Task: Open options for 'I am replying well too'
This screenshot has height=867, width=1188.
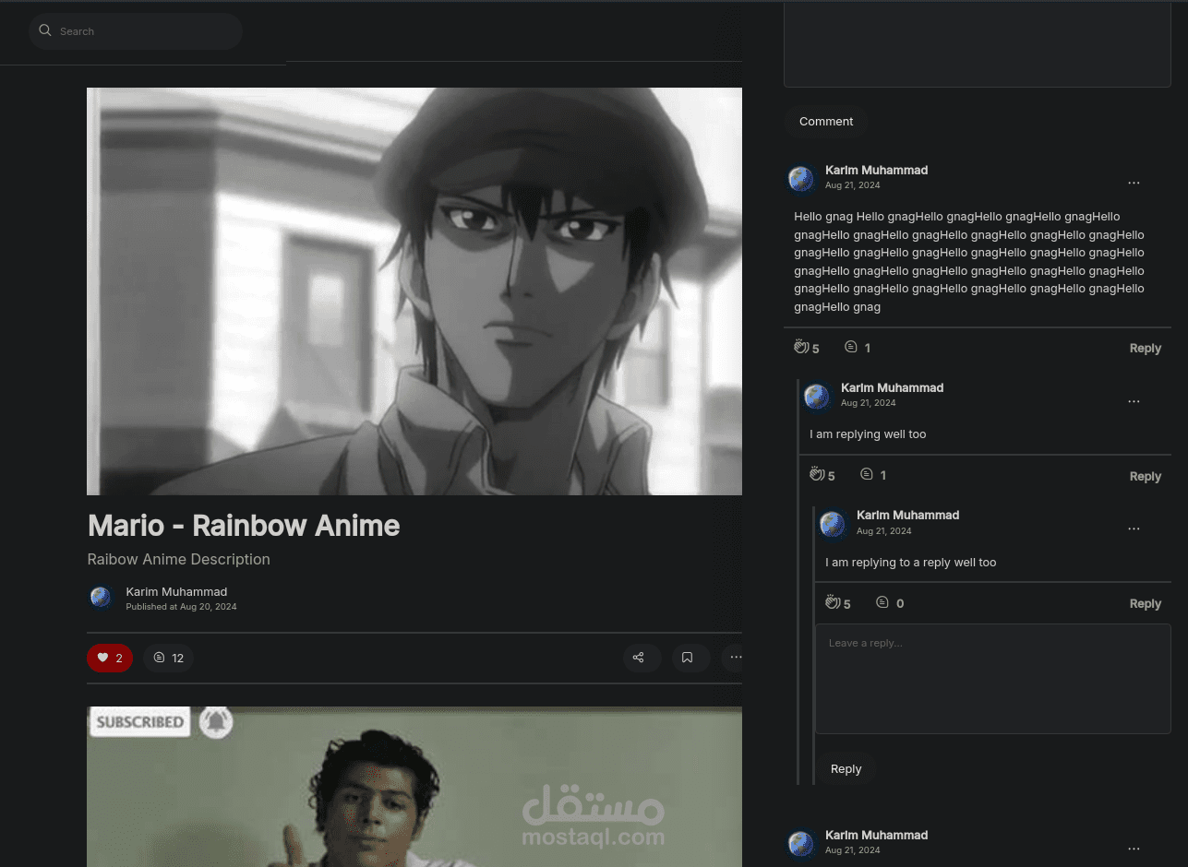Action: click(x=1134, y=401)
